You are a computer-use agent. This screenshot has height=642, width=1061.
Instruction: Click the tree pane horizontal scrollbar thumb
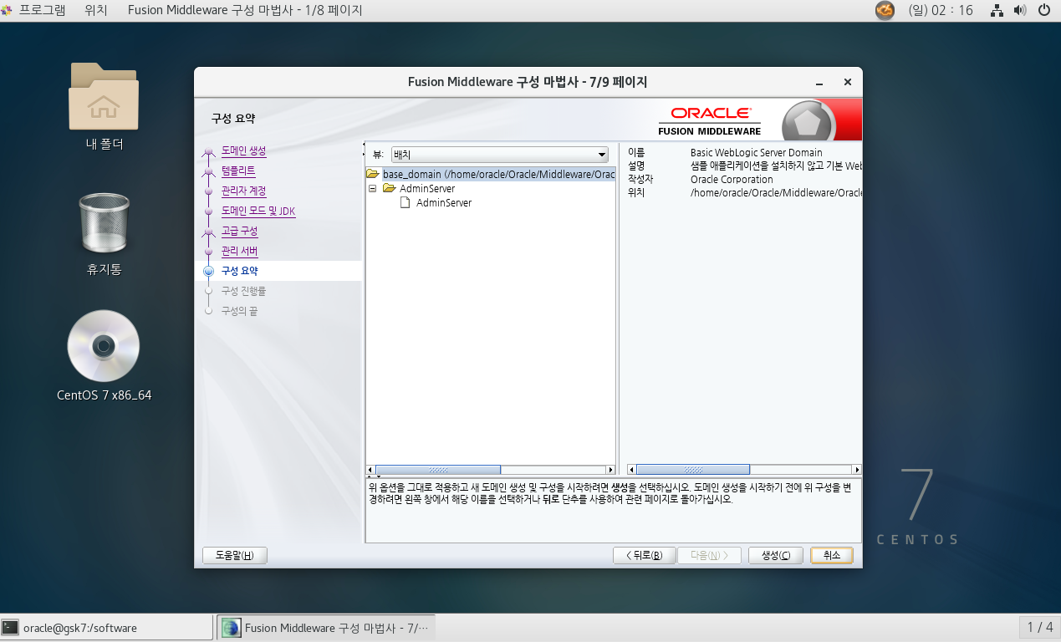pyautogui.click(x=438, y=470)
